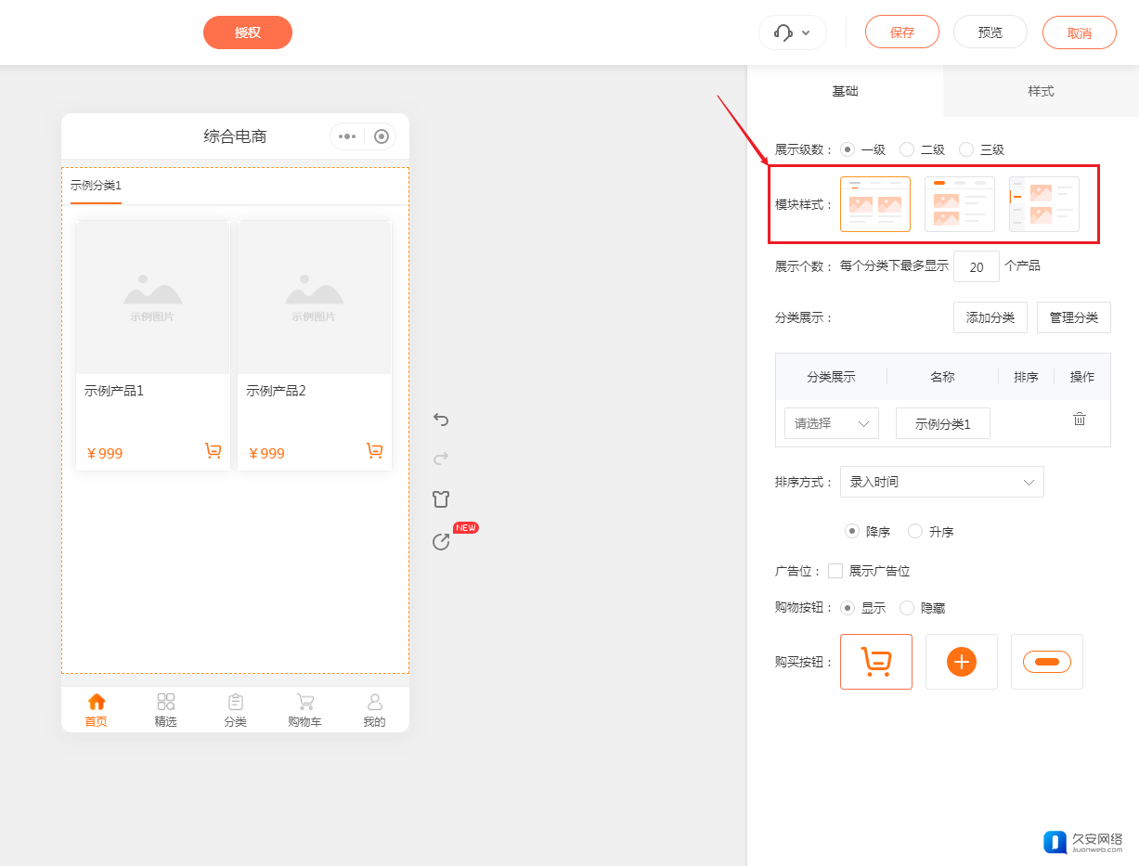Image resolution: width=1139 pixels, height=866 pixels.
Task: Select the 示例分类1 tab in preview
Action: pos(96,186)
